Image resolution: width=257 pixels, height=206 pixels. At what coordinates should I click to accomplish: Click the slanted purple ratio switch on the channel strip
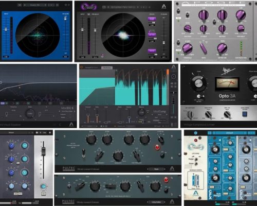(x=204, y=48)
